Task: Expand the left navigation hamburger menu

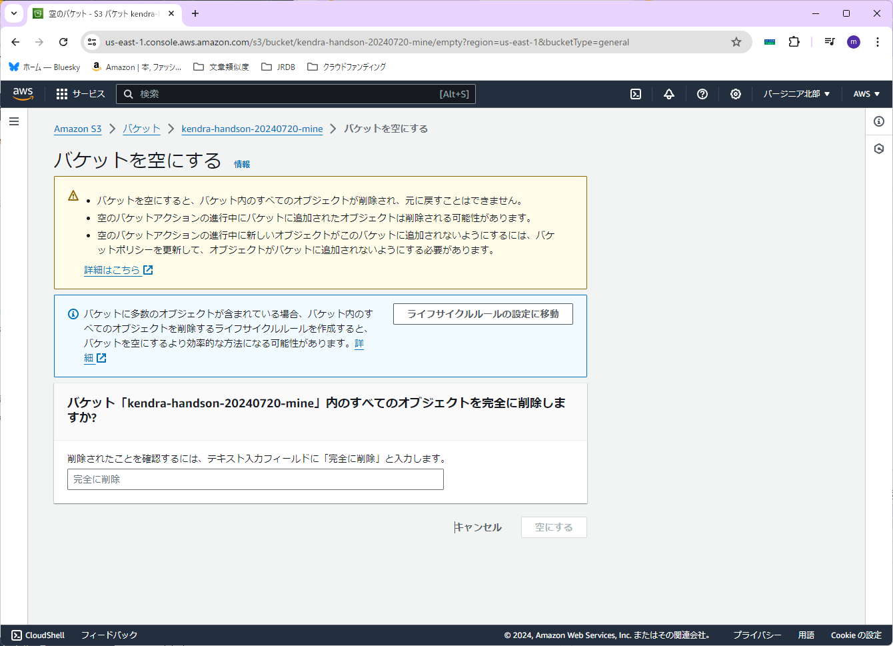Action: click(14, 121)
